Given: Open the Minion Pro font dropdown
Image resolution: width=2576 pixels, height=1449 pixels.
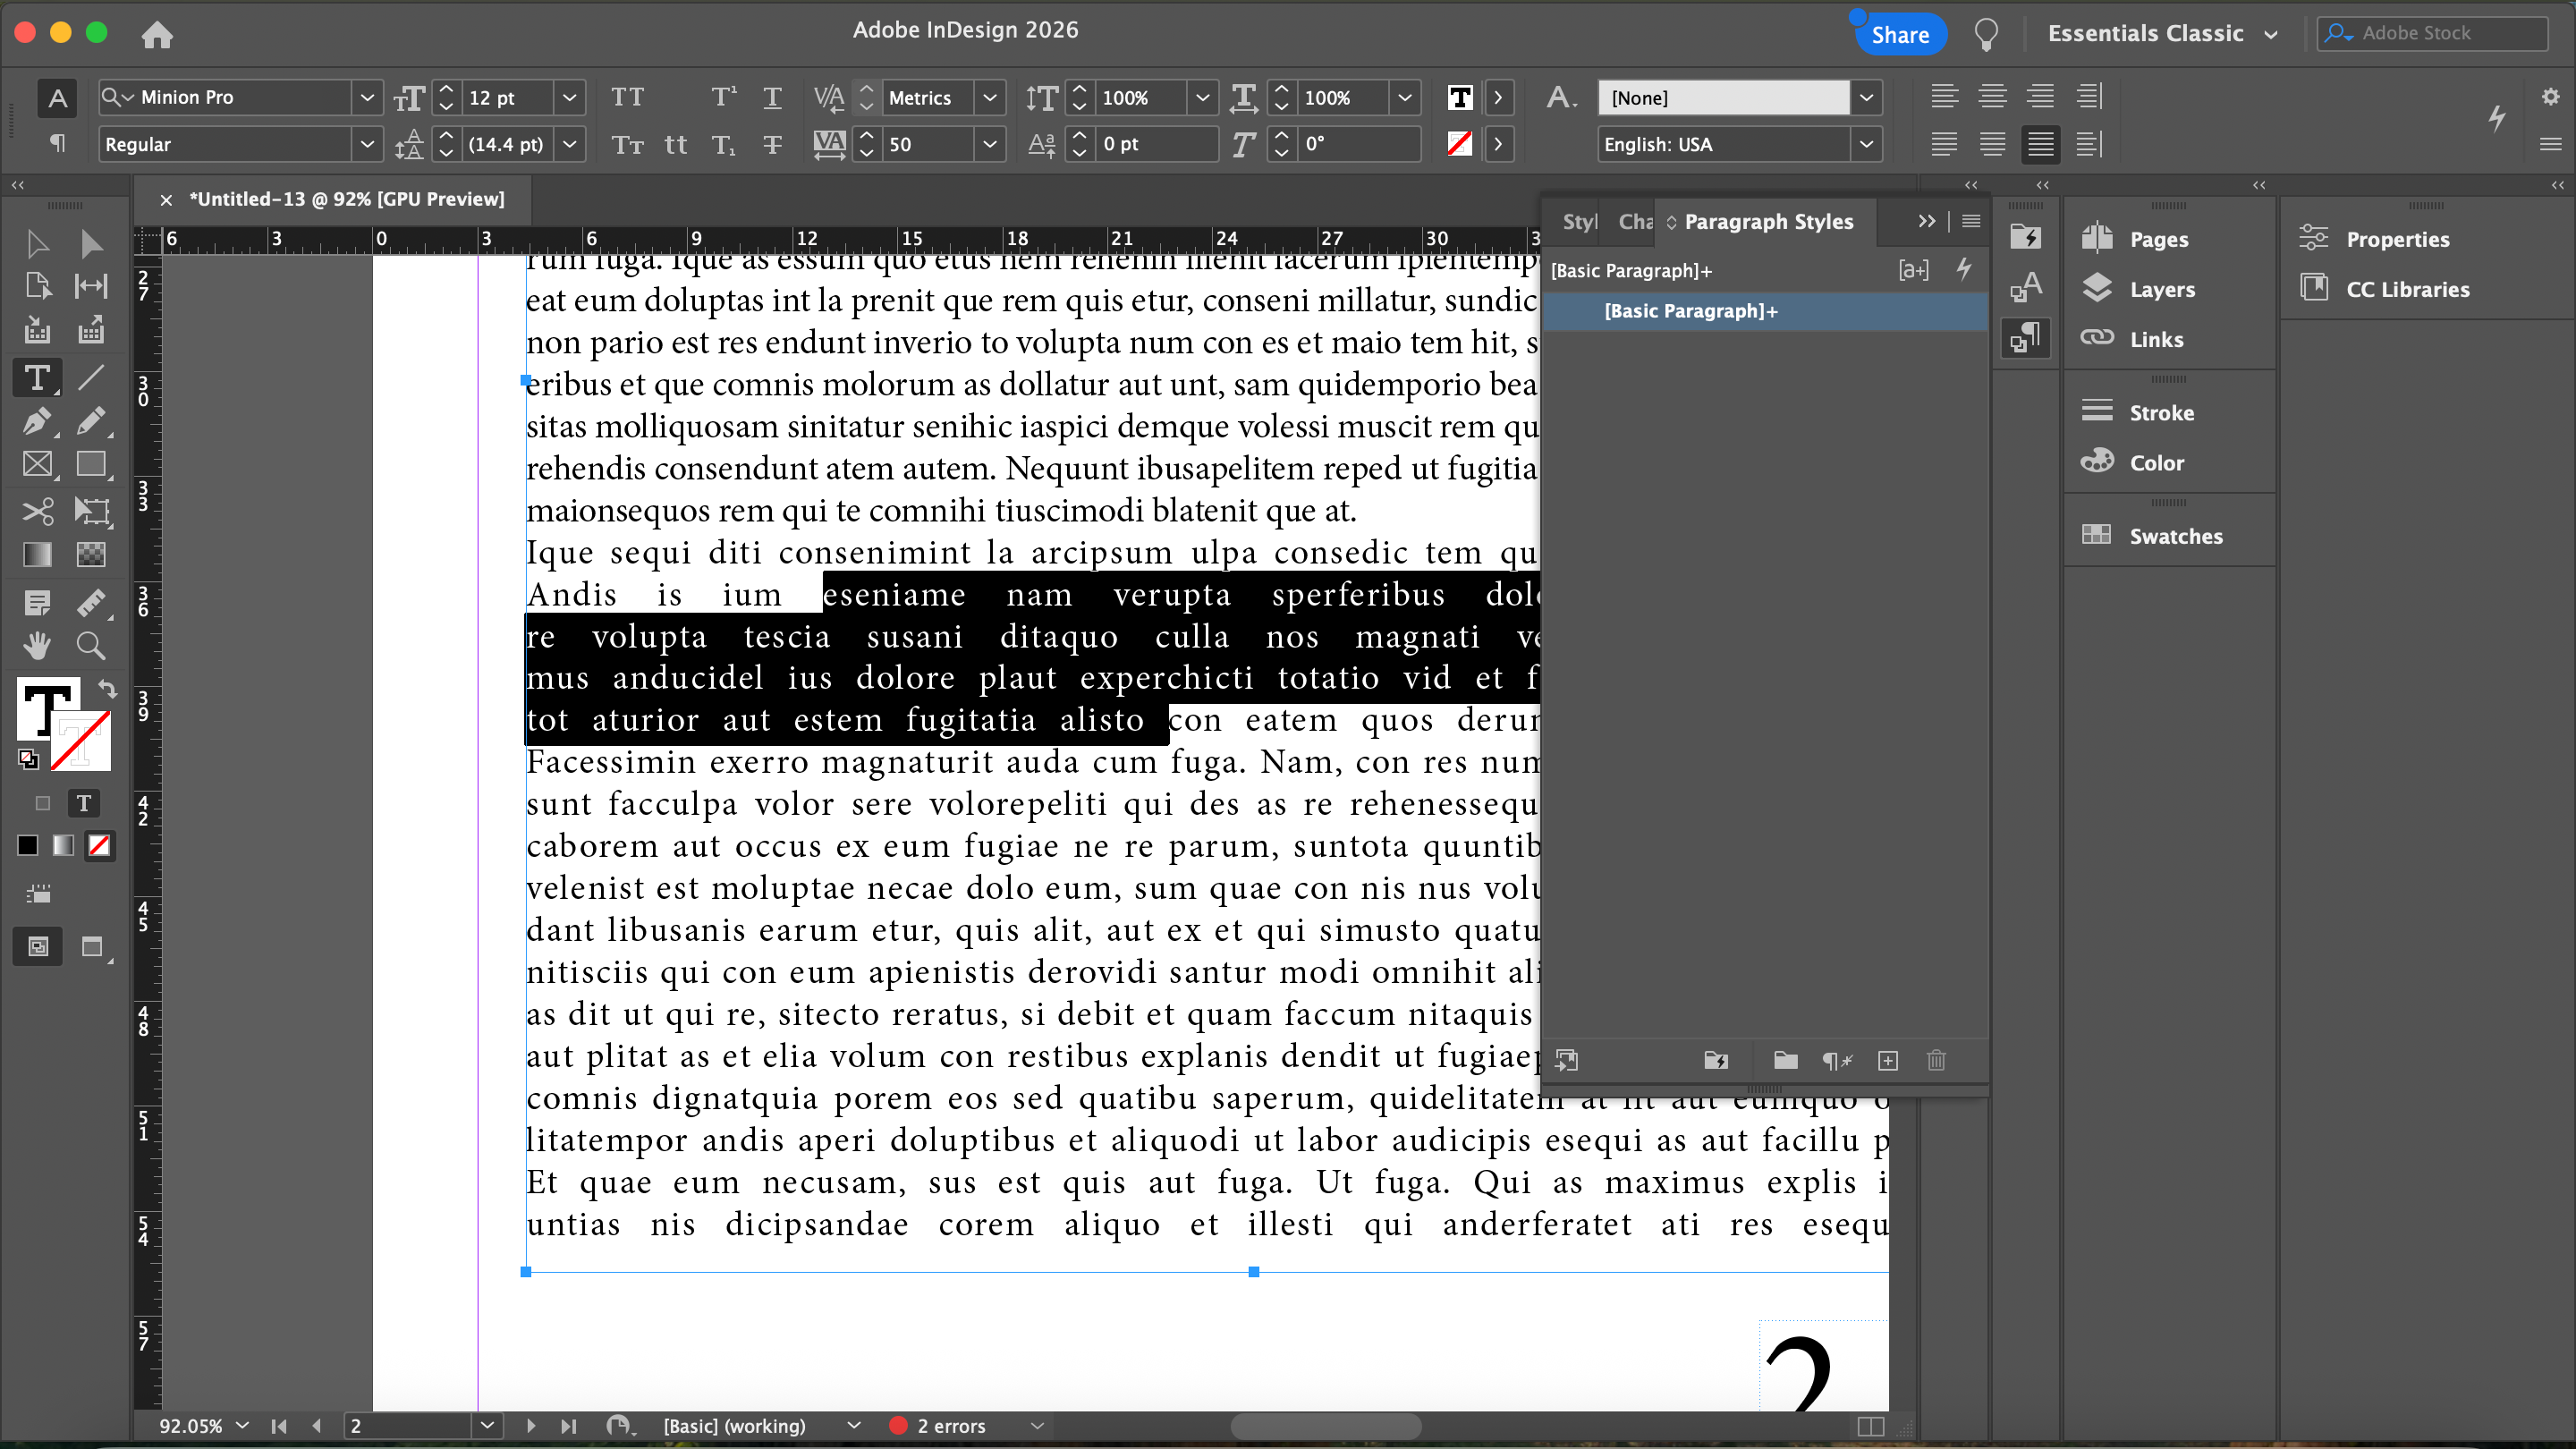Looking at the screenshot, I should [367, 97].
